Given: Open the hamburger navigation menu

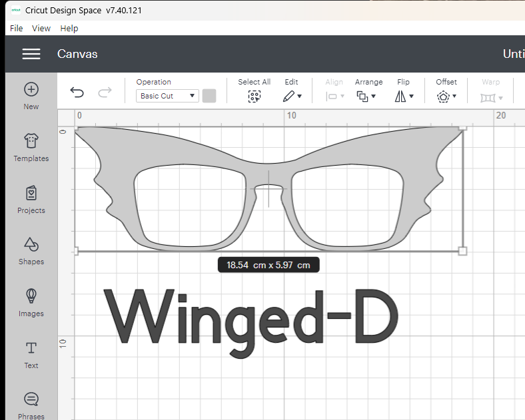Looking at the screenshot, I should coord(31,54).
